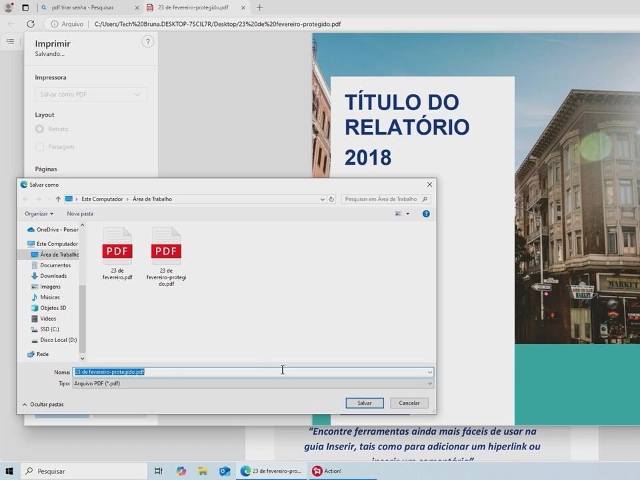Click the view layout icon in dialog
640x480 pixels.
pos(398,214)
